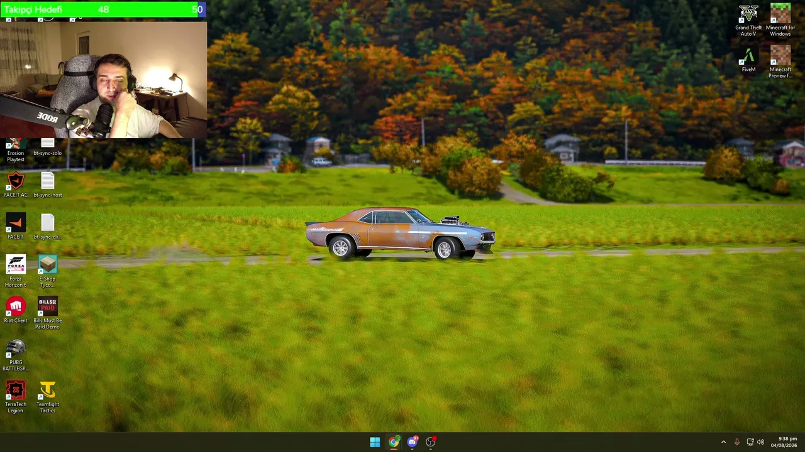The image size is (805, 452).
Task: Open the network status tray icon
Action: tap(750, 443)
